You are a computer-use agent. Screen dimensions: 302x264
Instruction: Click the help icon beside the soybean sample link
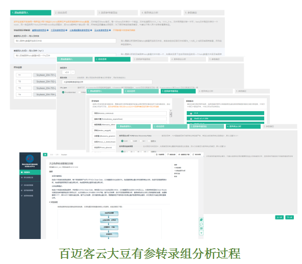[66, 30]
